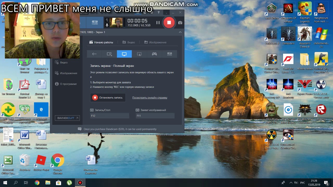333x187 pixels.
Task: Open the notification center icon
Action: click(326, 183)
